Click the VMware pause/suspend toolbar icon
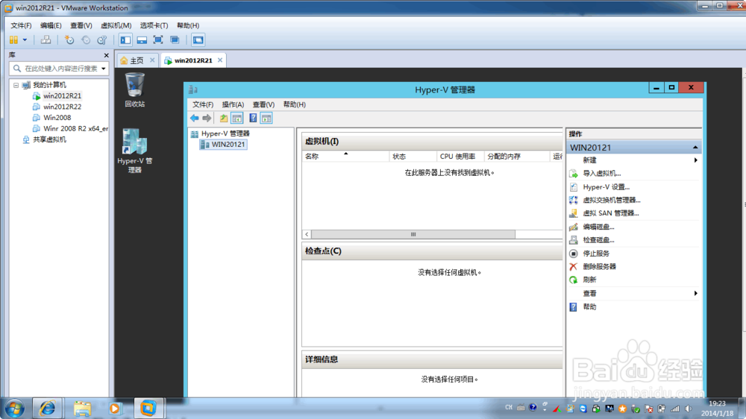 click(13, 40)
